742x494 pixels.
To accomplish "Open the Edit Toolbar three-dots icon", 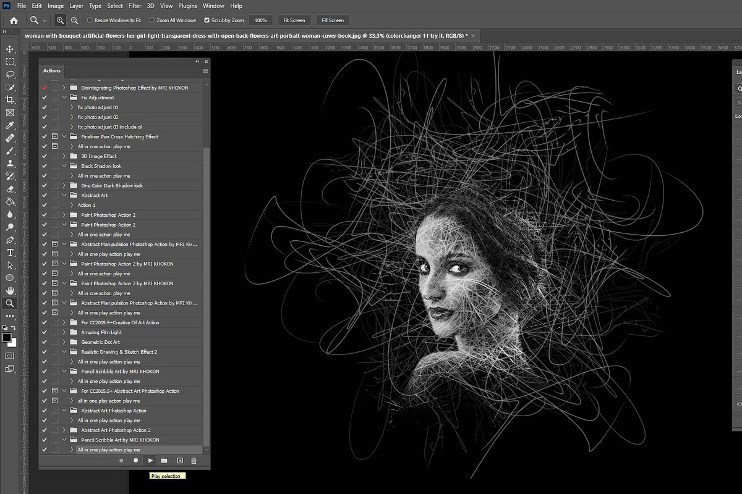I will click(x=10, y=316).
